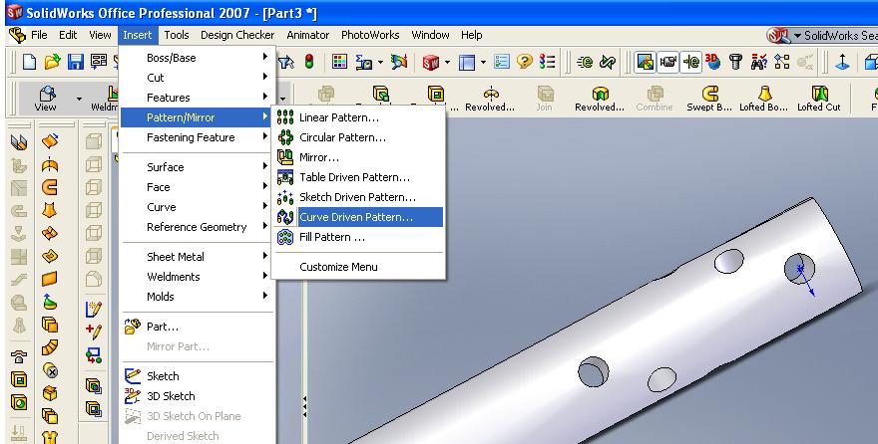Click the color grid icon in toolbar
878x444 pixels.
click(339, 62)
